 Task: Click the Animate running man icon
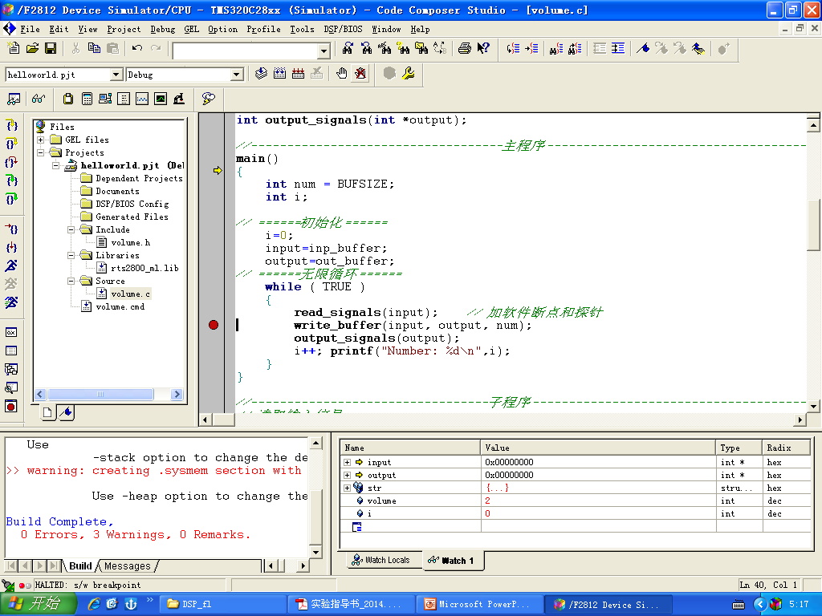point(11,302)
